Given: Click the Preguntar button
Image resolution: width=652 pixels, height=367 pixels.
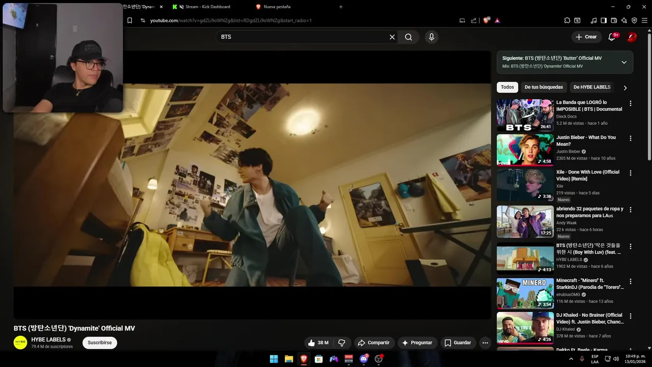Looking at the screenshot, I should [x=417, y=343].
